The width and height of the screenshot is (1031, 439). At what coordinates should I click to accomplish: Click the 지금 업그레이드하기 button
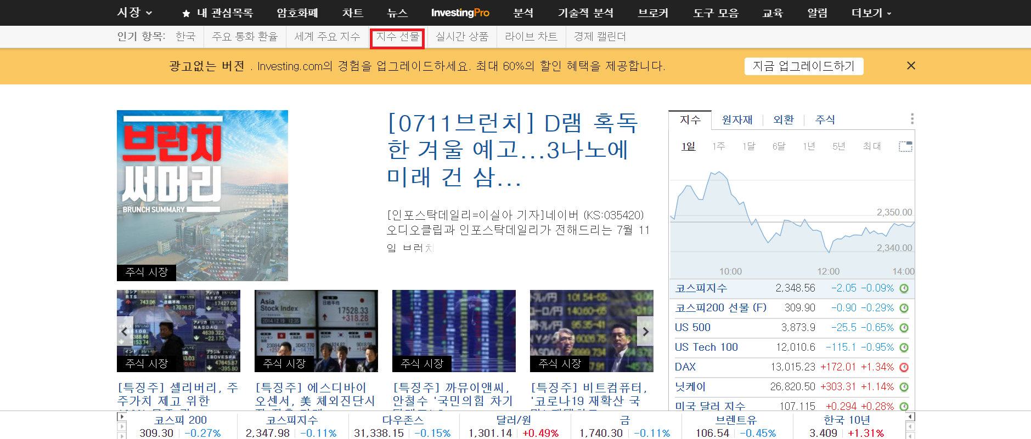click(804, 66)
